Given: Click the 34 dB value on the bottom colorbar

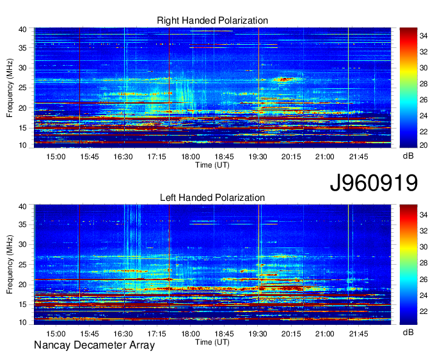Looking at the screenshot, I should pyautogui.click(x=423, y=214).
